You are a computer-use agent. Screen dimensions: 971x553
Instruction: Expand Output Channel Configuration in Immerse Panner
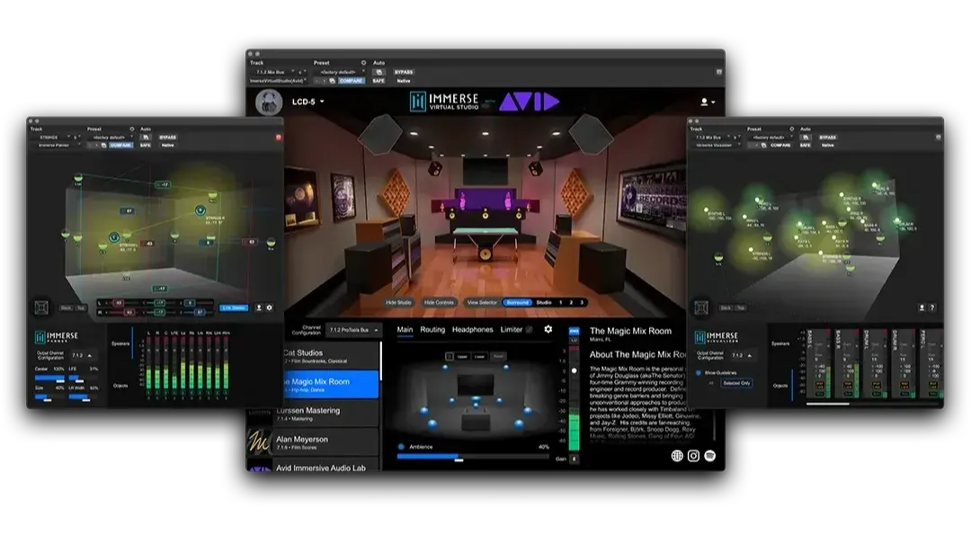coord(82,355)
